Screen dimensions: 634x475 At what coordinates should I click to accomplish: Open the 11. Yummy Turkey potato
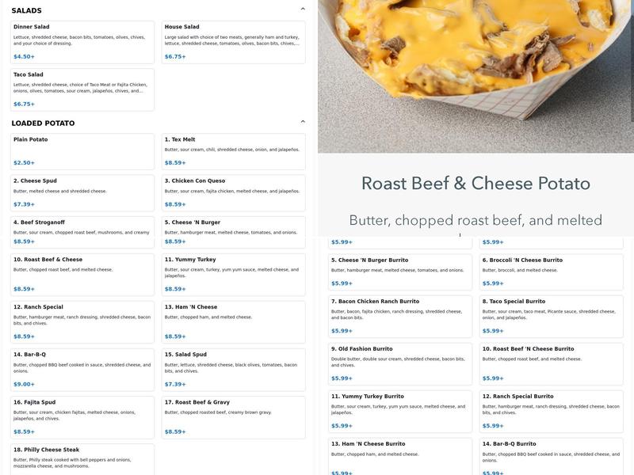point(234,274)
